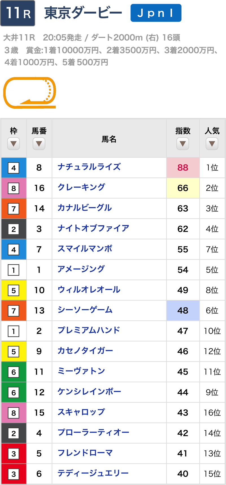The width and height of the screenshot is (226, 485).
Task: Click red frame 3 icon beside フレンドローマ
Action: click(x=14, y=454)
